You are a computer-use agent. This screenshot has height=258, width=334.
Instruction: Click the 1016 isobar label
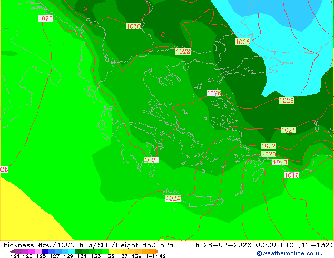click(292, 175)
